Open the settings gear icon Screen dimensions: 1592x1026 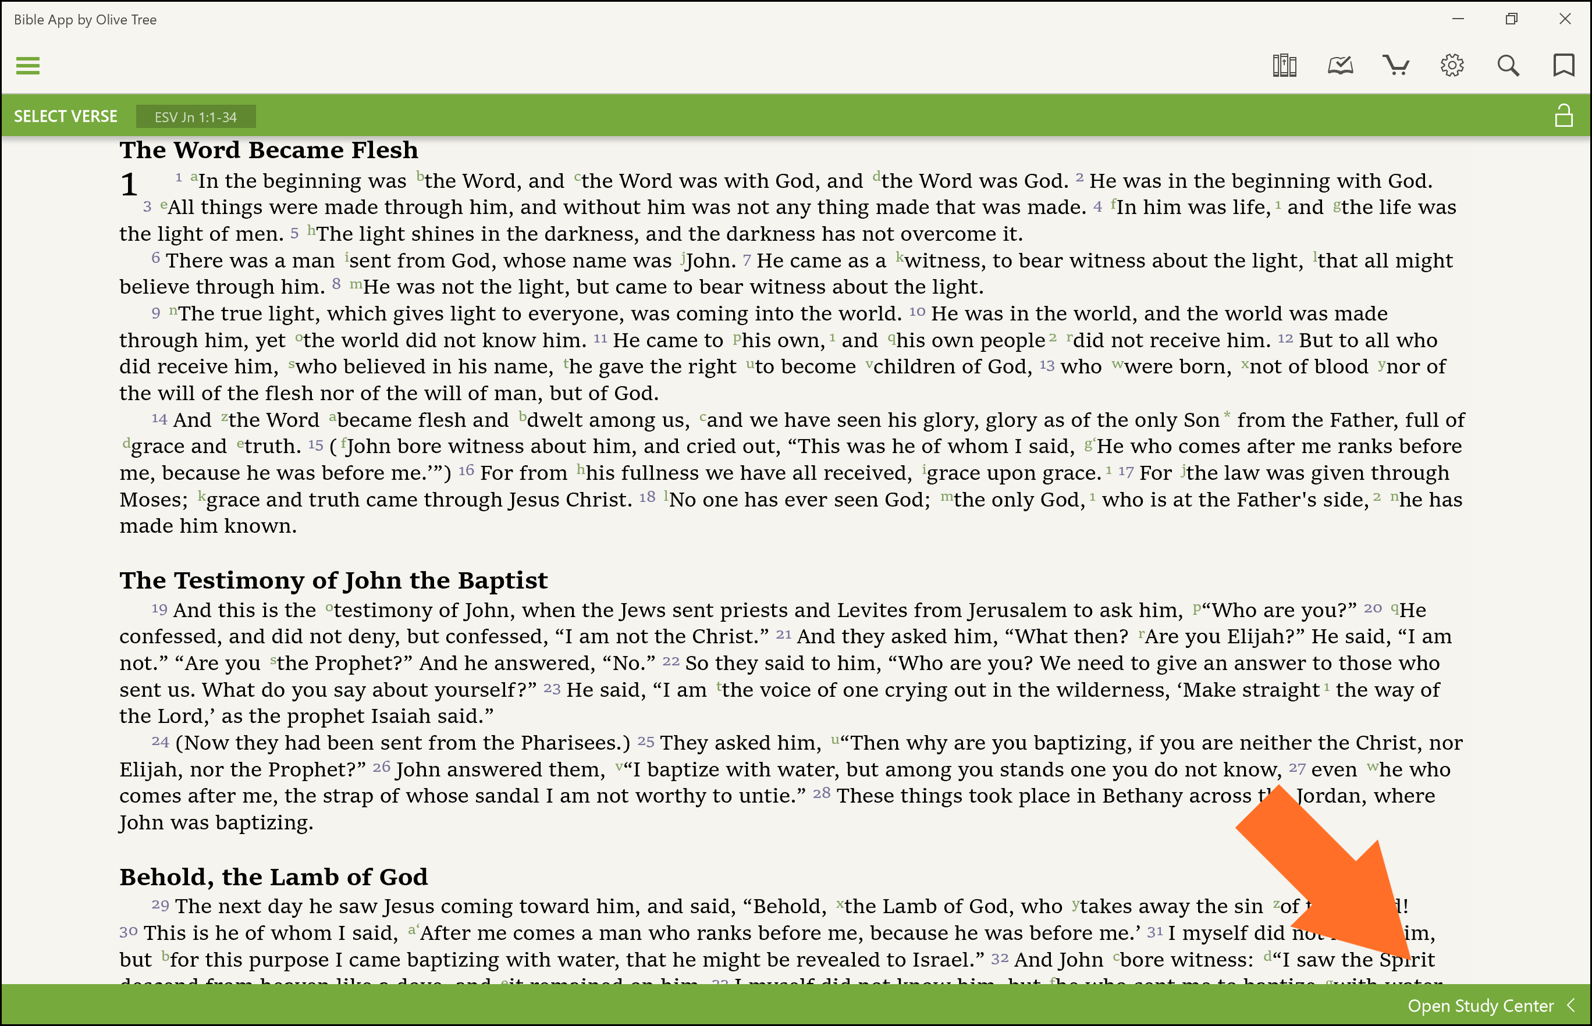click(1451, 65)
